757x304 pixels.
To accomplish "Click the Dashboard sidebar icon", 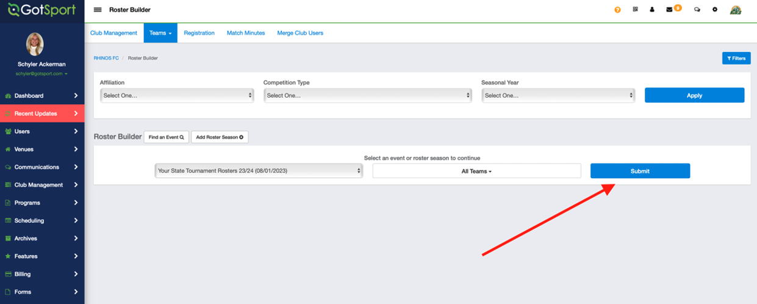I will 8,96.
